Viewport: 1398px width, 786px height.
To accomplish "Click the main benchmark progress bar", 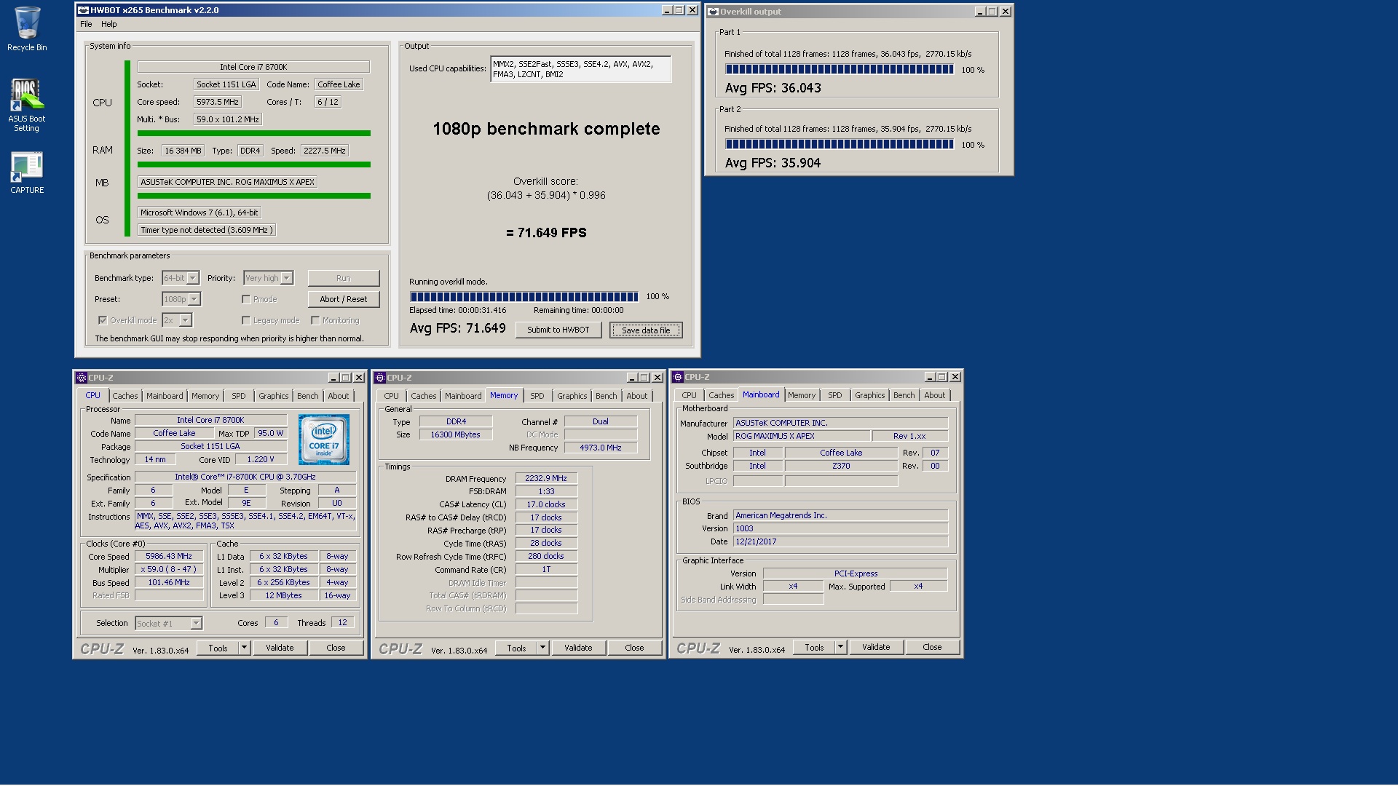I will [x=524, y=297].
